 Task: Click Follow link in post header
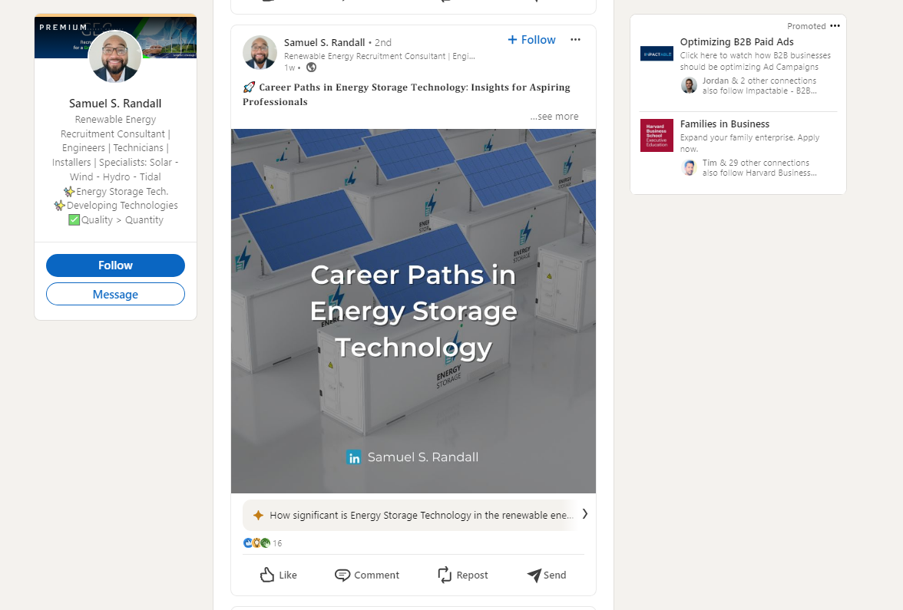tap(531, 40)
